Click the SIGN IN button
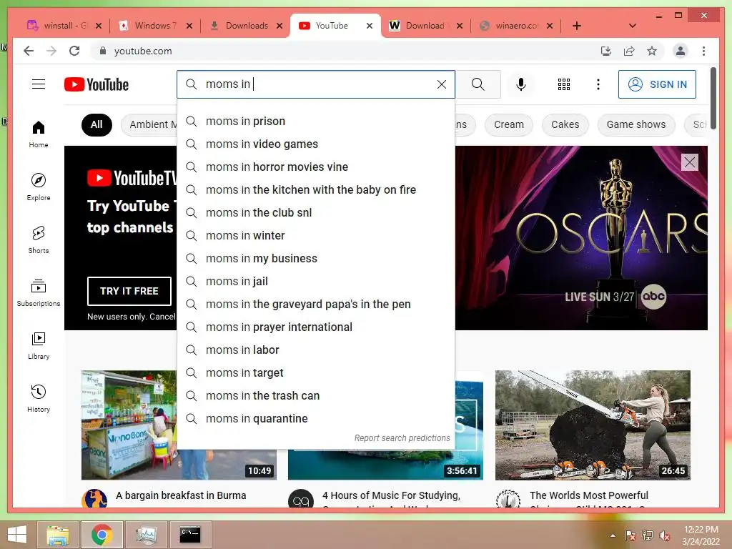The width and height of the screenshot is (732, 549). pyautogui.click(x=657, y=84)
